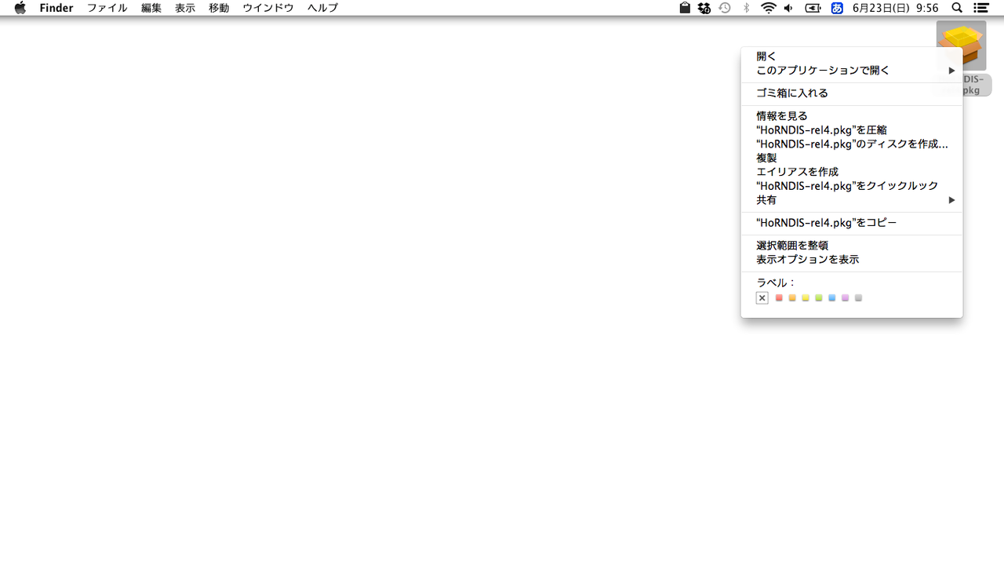Choose ゴミ箱に入れる to trash the file
This screenshot has width=1004, height=565.
tap(852, 93)
